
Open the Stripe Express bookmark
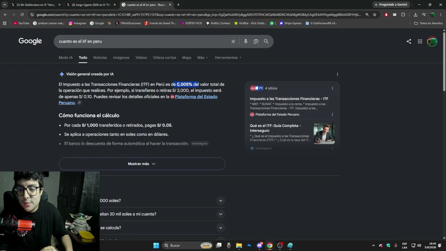[290, 23]
